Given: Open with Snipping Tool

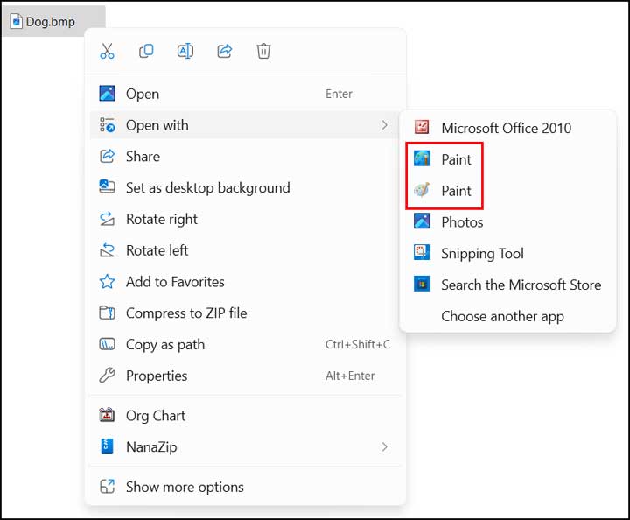Looking at the screenshot, I should pos(507,254).
